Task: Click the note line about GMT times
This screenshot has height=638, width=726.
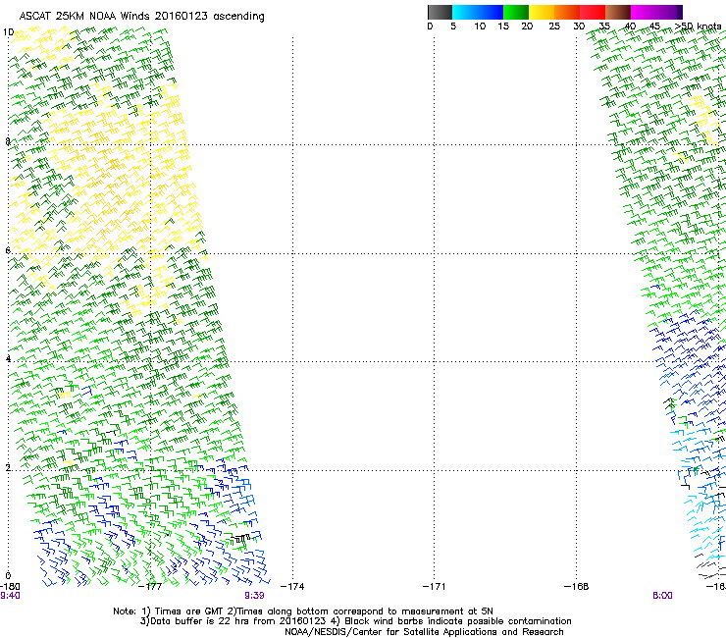Action: tap(303, 611)
